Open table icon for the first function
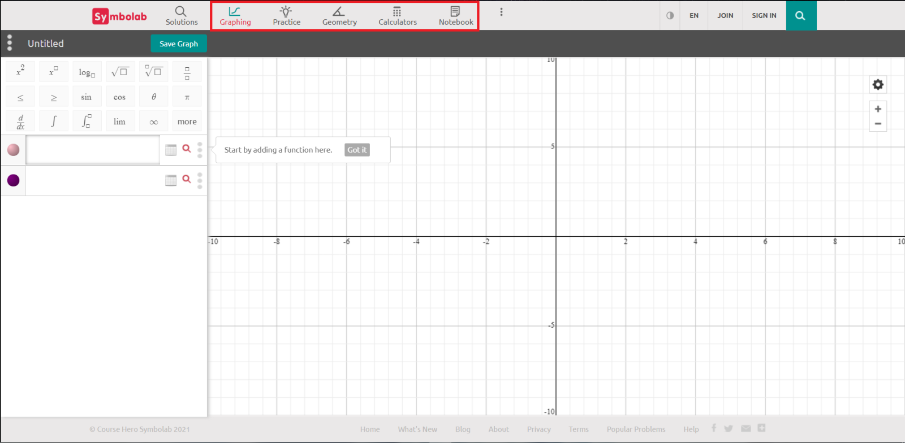 [171, 150]
